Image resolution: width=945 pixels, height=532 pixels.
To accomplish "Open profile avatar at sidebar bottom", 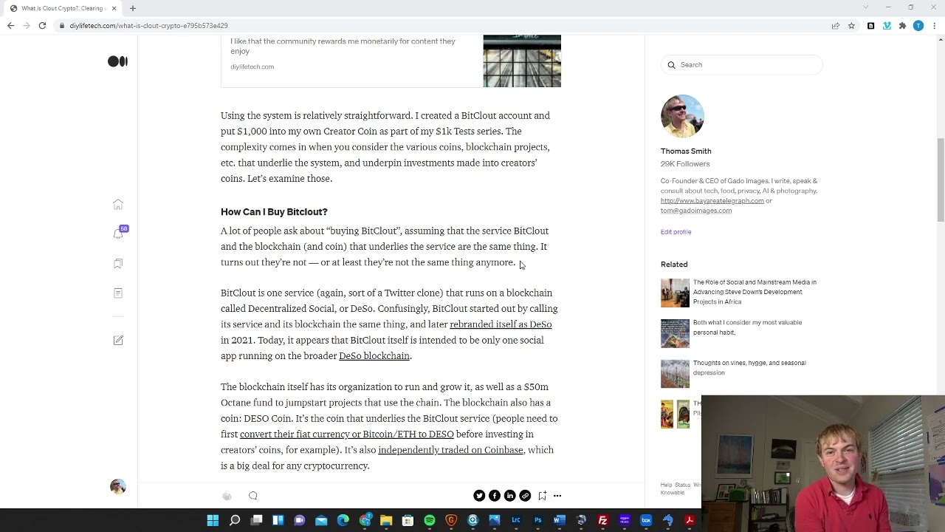I will click(118, 486).
